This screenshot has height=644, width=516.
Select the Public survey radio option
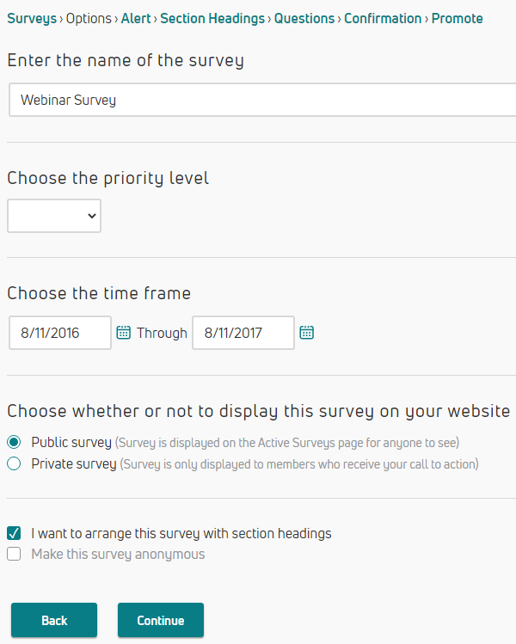tap(14, 443)
